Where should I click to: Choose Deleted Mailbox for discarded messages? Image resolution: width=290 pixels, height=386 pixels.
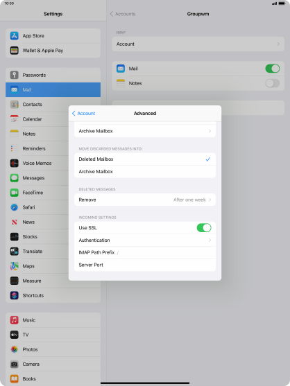pyautogui.click(x=145, y=159)
